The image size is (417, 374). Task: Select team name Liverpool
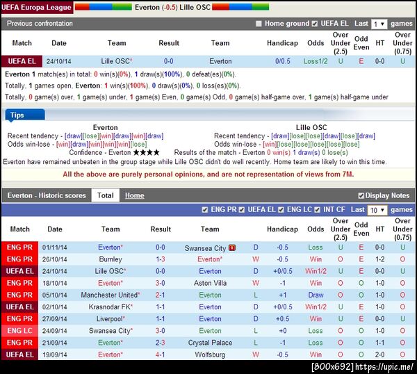(x=110, y=319)
